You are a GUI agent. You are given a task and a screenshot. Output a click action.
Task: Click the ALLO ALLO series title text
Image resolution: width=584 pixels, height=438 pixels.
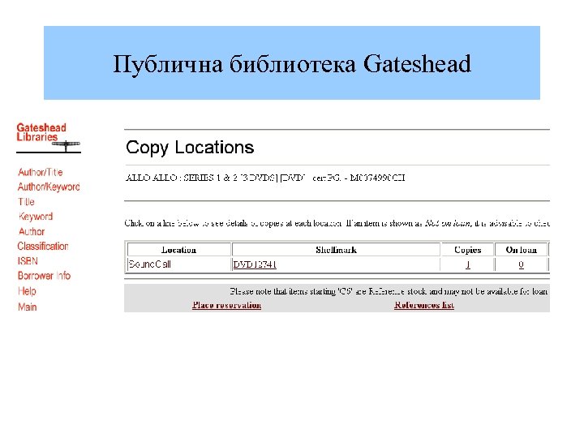[265, 178]
